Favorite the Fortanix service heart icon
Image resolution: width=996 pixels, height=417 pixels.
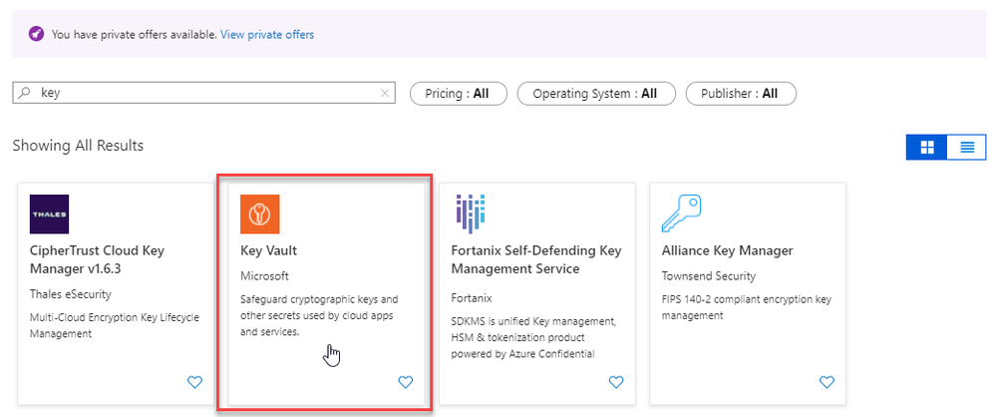[x=616, y=382]
